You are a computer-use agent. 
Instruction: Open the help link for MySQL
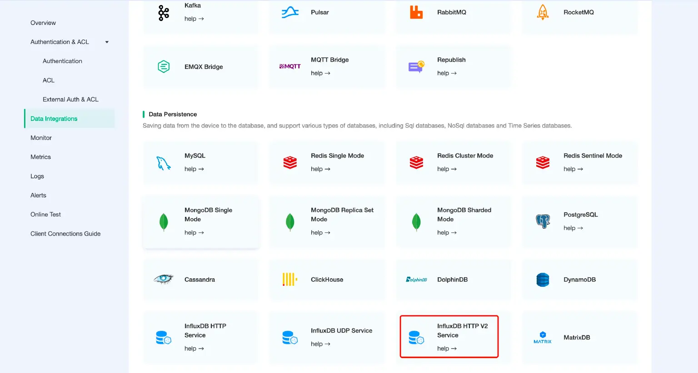(194, 169)
